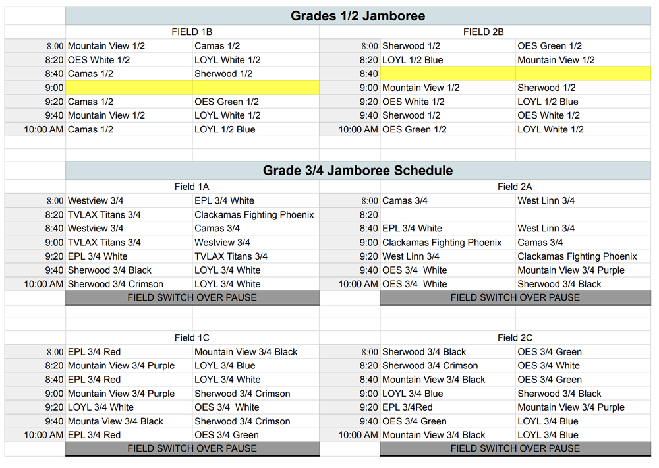The image size is (659, 468).
Task: Click the Field 1C section heading
Action: [192, 338]
